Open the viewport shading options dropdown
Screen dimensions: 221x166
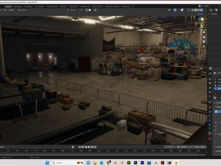click(x=204, y=10)
